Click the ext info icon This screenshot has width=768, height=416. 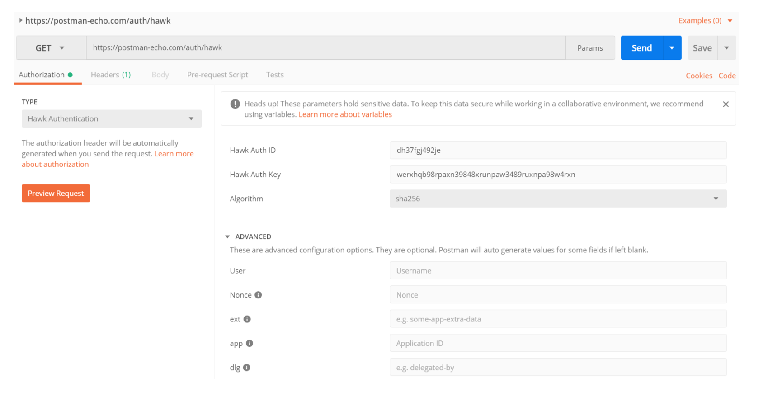[247, 319]
